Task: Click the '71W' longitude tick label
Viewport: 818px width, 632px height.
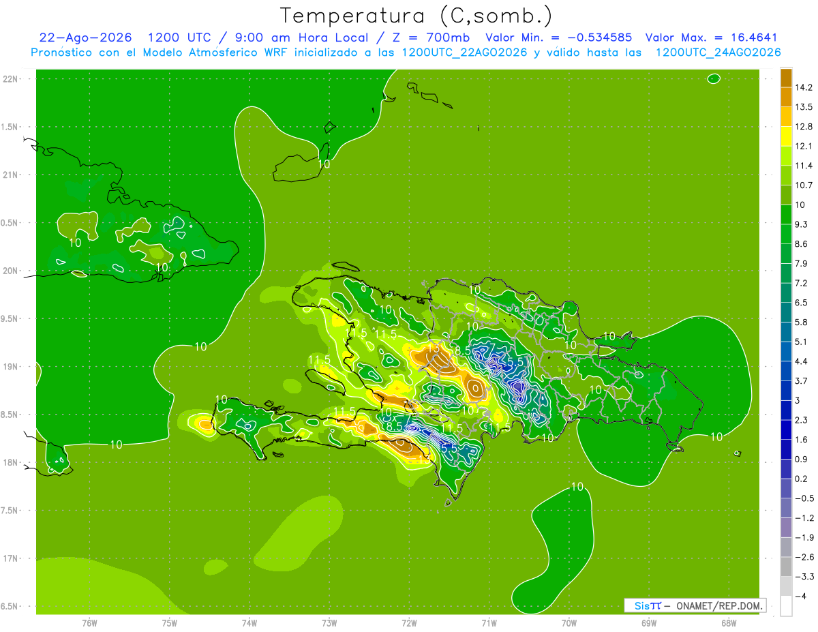Action: [x=489, y=622]
